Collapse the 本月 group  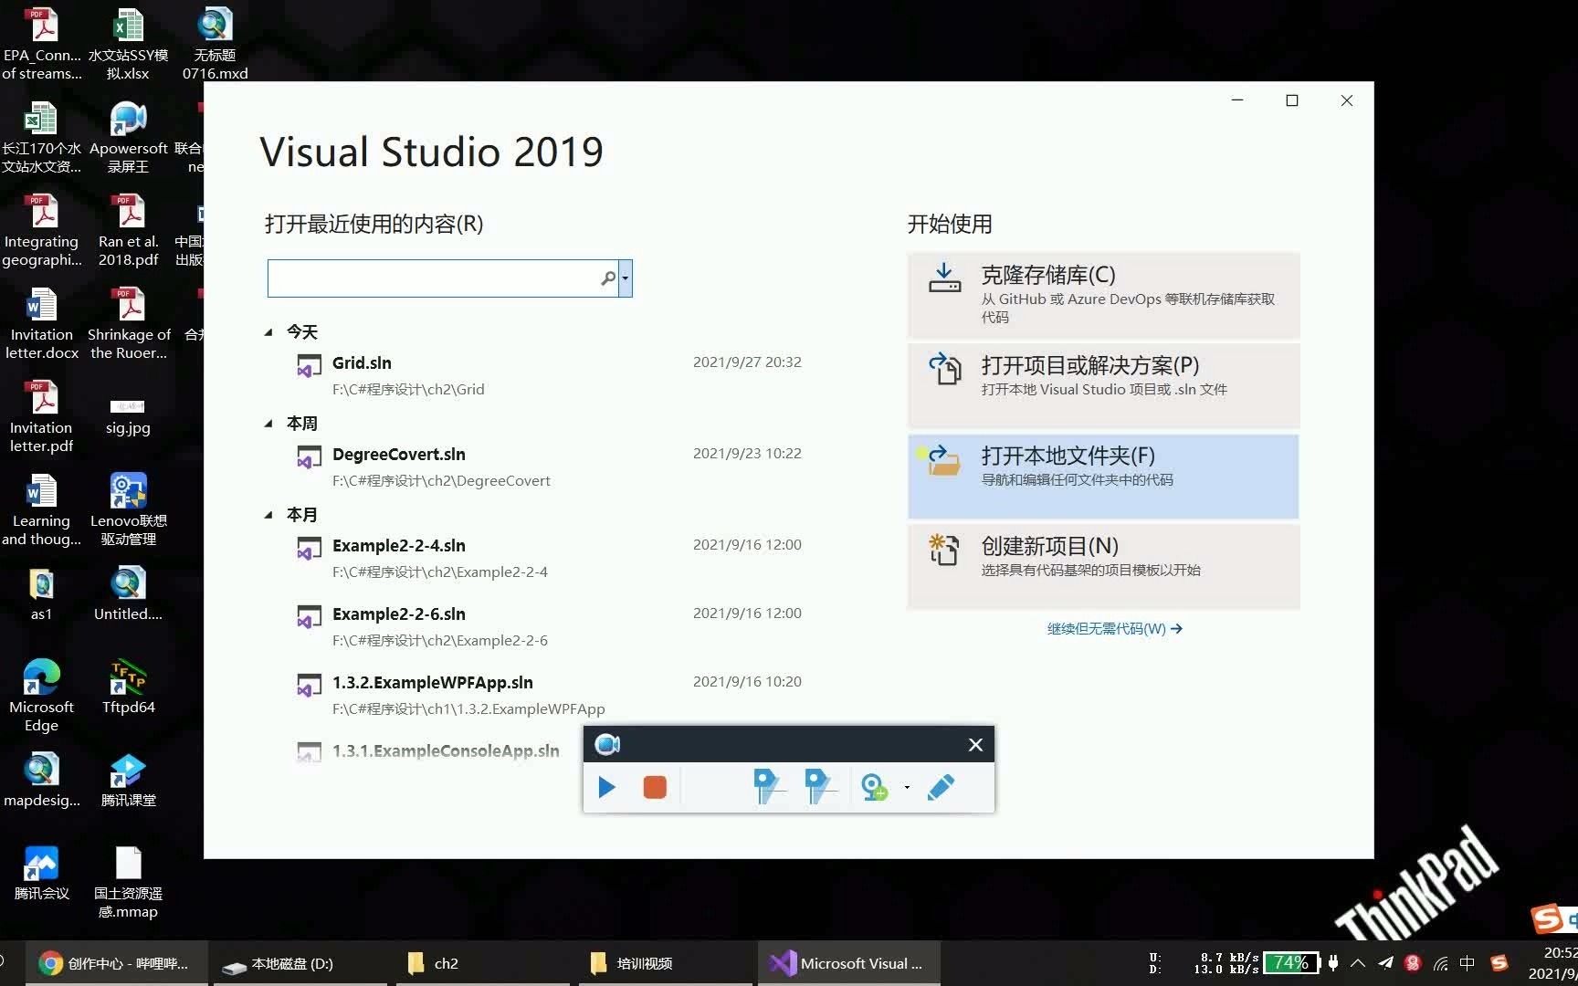pos(268,515)
